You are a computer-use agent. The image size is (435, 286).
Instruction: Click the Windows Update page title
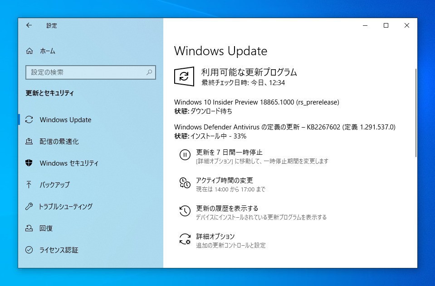(x=220, y=51)
